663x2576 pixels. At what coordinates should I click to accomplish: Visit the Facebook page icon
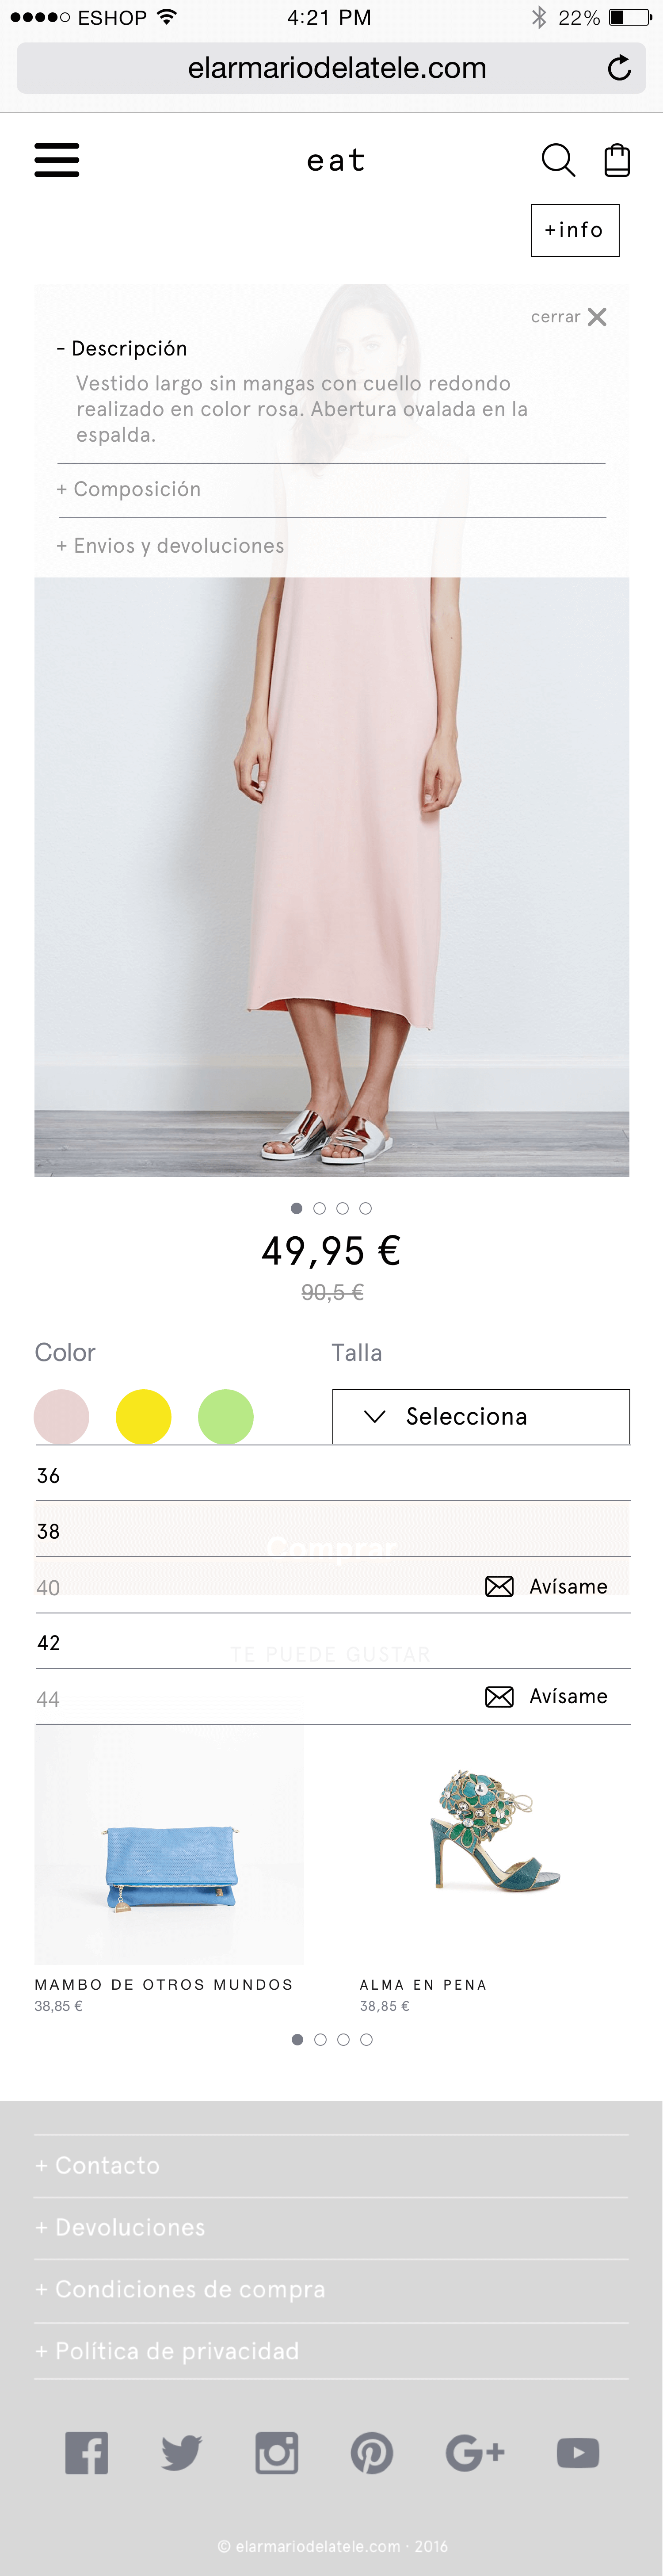tap(87, 2453)
